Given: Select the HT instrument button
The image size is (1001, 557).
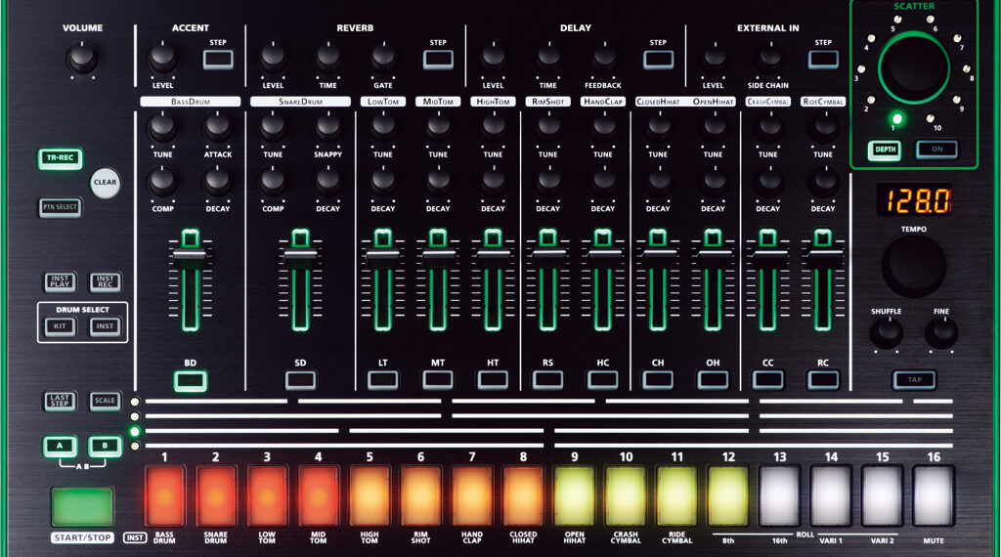Looking at the screenshot, I should click(493, 381).
